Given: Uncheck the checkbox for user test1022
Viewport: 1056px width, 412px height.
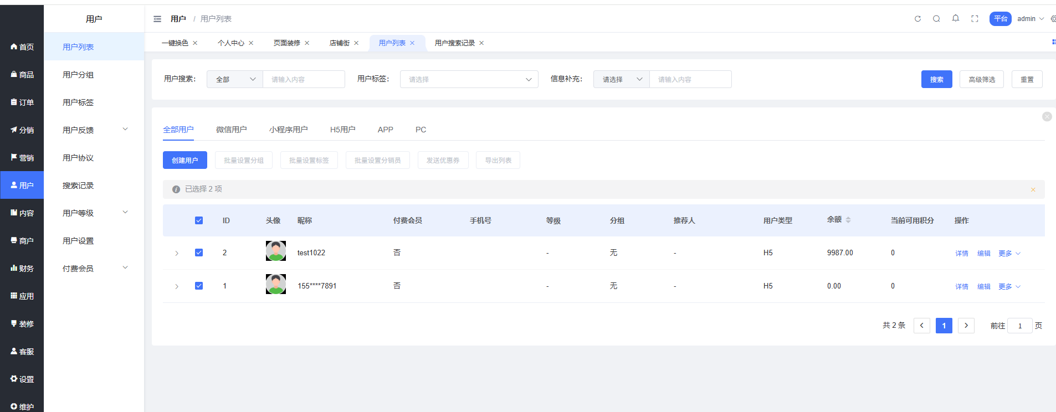Looking at the screenshot, I should [x=199, y=253].
